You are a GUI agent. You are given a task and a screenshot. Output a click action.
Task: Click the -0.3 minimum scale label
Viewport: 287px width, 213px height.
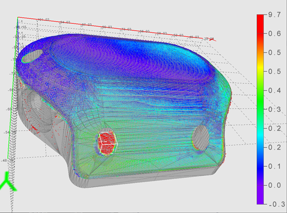click(x=277, y=204)
